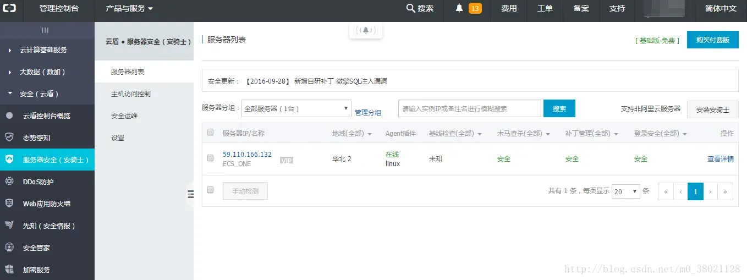Click the 购买付费版 button
Image resolution: width=747 pixels, height=280 pixels.
713,40
